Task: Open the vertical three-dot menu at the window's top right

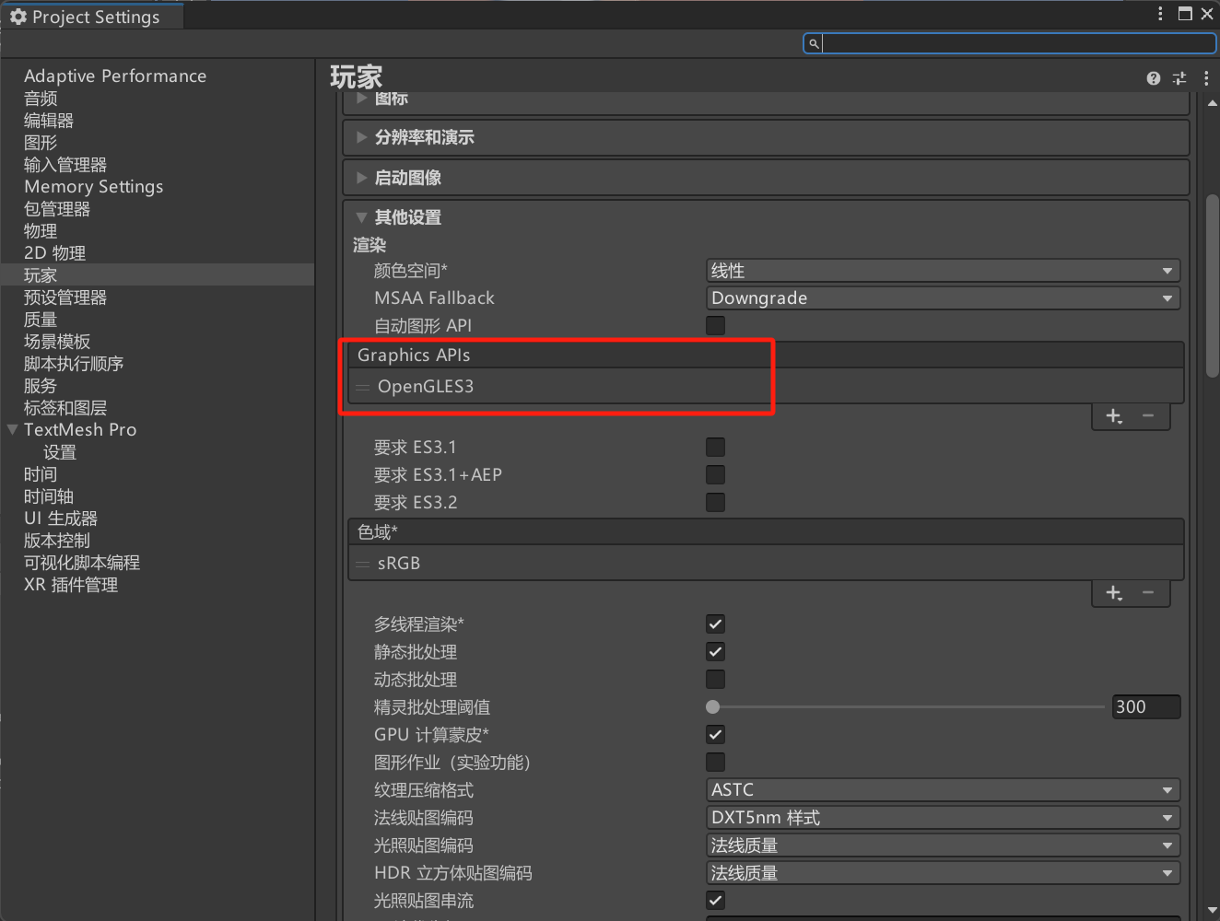Action: pos(1159,14)
